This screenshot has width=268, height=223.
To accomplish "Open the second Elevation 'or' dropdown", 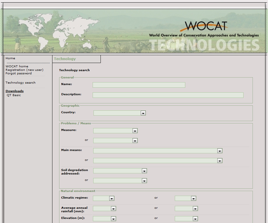I will (x=186, y=219).
